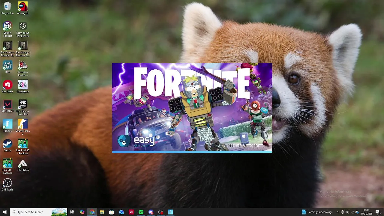
Task: Select THE FINALS desktop shortcut
Action: [x=23, y=165]
